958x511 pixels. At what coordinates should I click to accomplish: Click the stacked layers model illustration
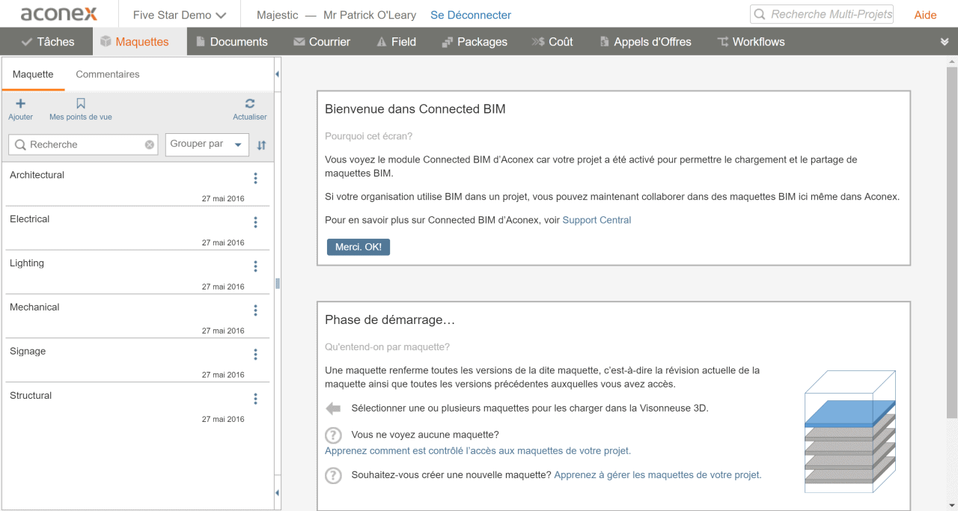850,431
